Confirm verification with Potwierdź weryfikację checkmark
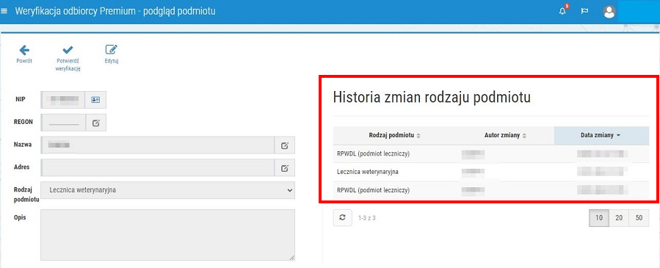 68,59
